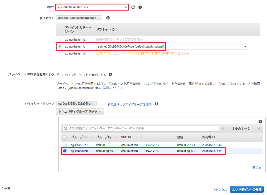Open info icon next to new security group link
The image size is (267, 195).
(x=156, y=104)
